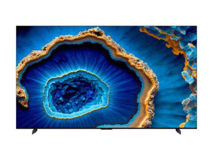Click the TV's right stand foot
Screen dimensions: 213x160
pyautogui.click(x=178, y=132)
